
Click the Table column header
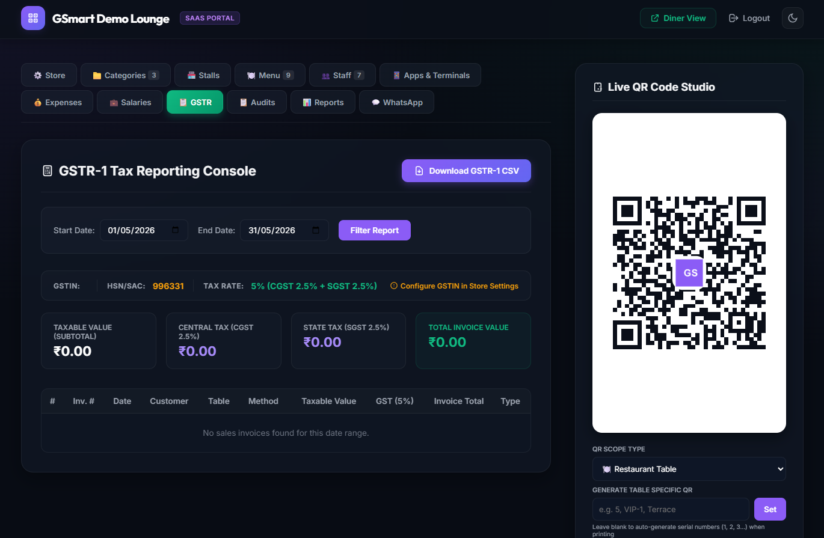(x=219, y=401)
